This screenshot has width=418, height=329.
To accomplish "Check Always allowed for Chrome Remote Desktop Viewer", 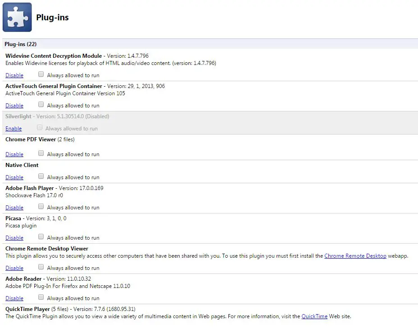I will pyautogui.click(x=41, y=267).
